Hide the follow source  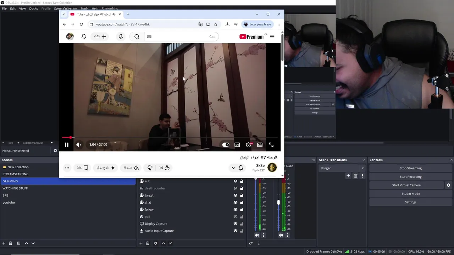click(x=235, y=209)
